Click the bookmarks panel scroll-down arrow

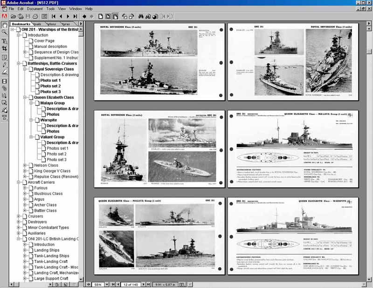(81, 279)
